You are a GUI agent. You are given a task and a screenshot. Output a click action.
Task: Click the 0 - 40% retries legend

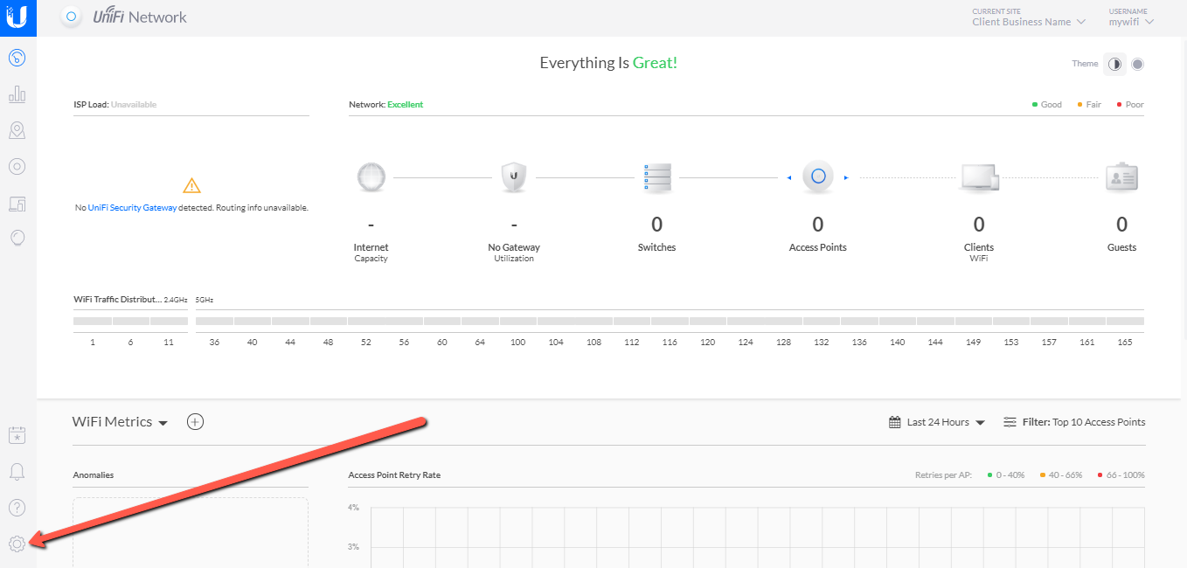click(1006, 475)
